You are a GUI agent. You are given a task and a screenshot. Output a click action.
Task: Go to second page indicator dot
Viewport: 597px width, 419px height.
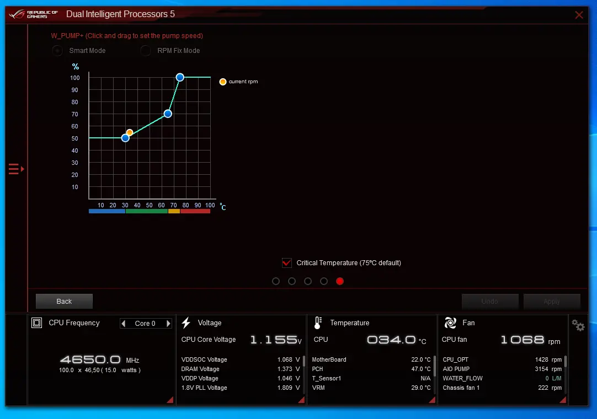click(292, 281)
